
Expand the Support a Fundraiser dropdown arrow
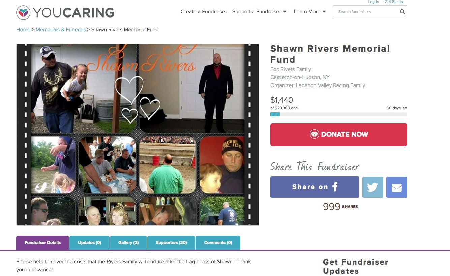[284, 12]
